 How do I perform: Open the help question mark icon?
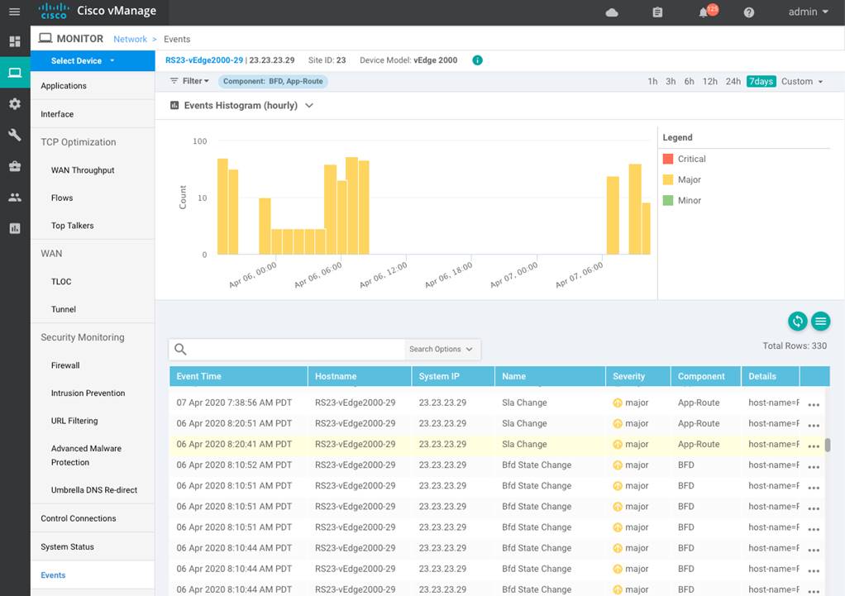pyautogui.click(x=749, y=12)
